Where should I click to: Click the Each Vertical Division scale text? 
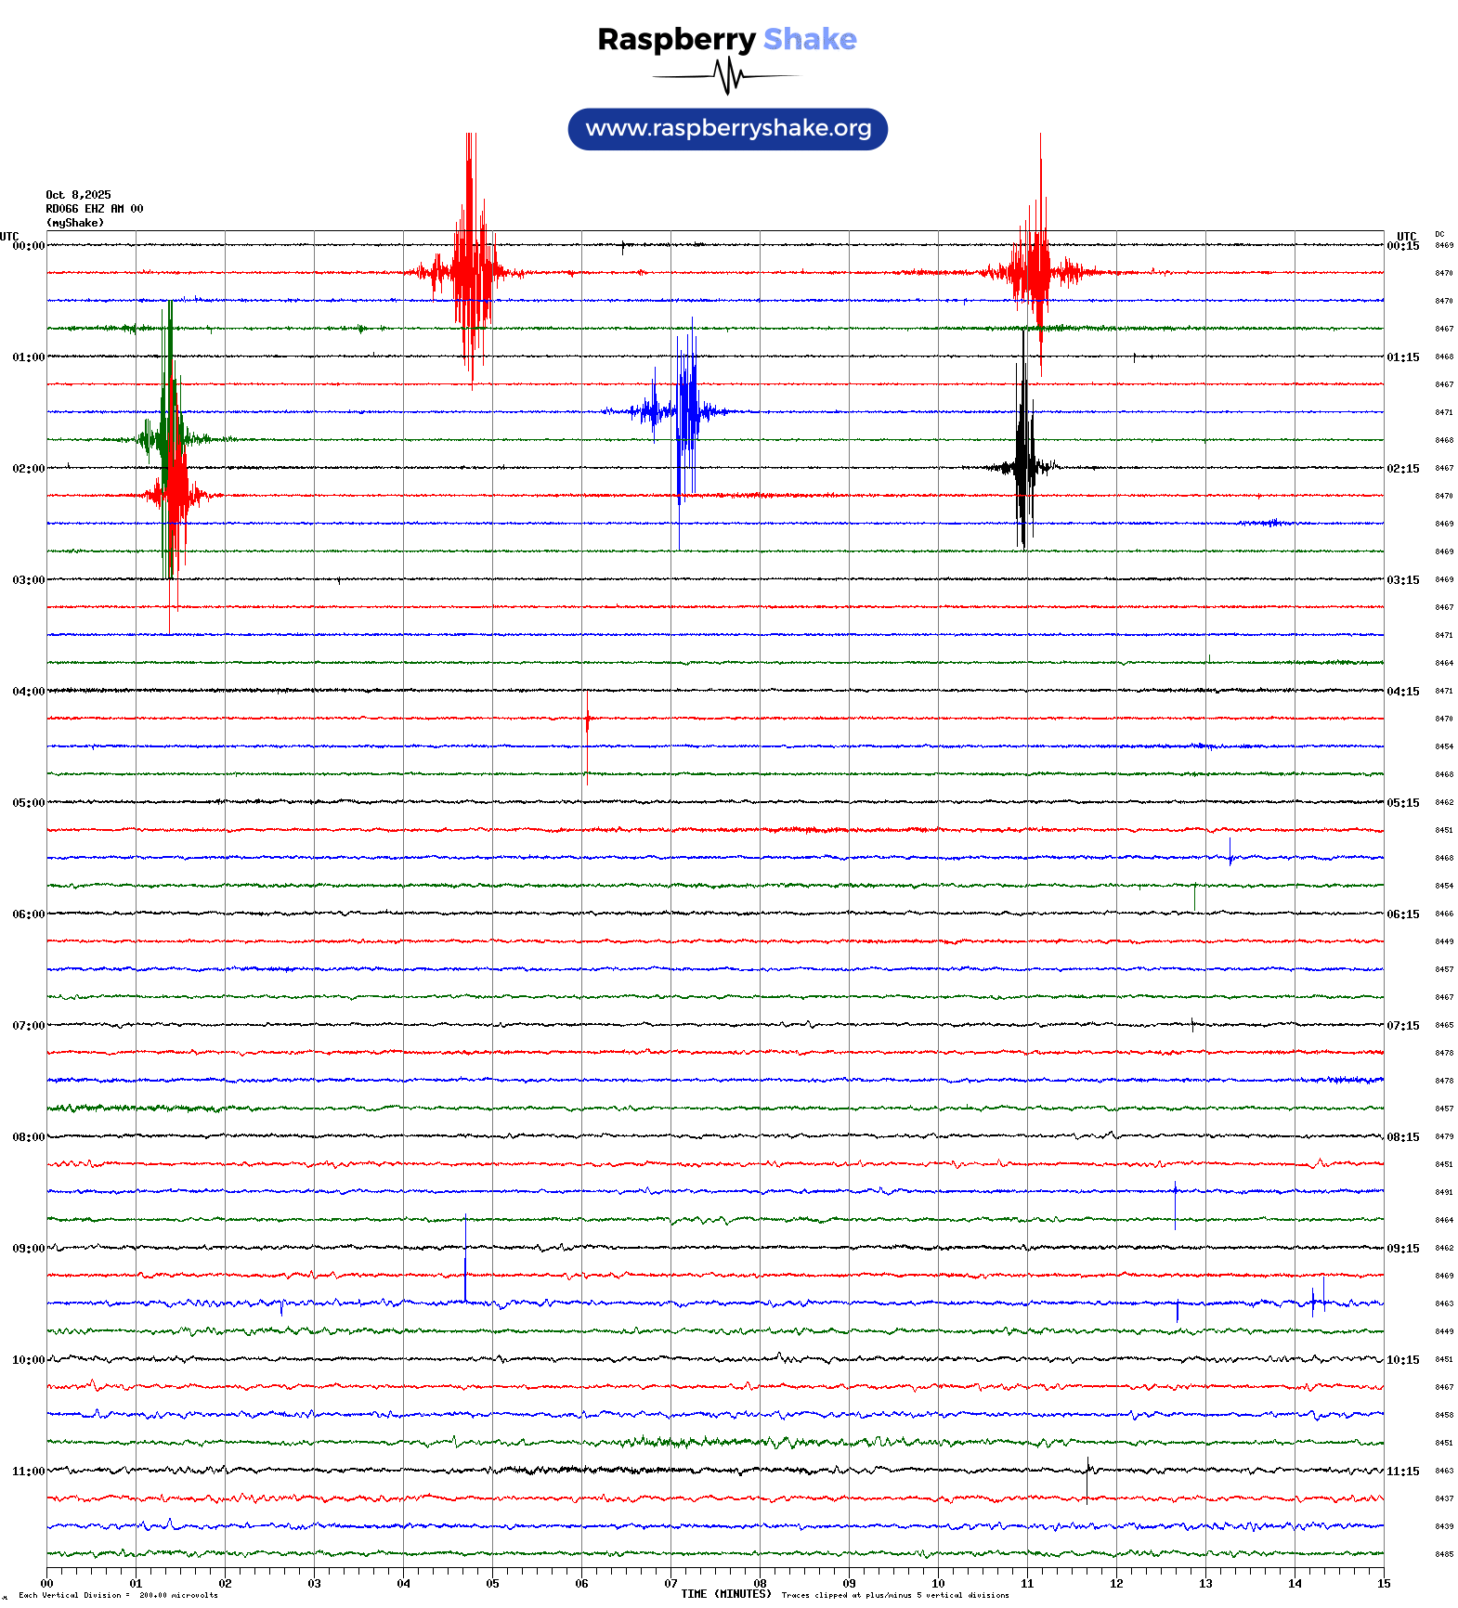click(118, 1596)
